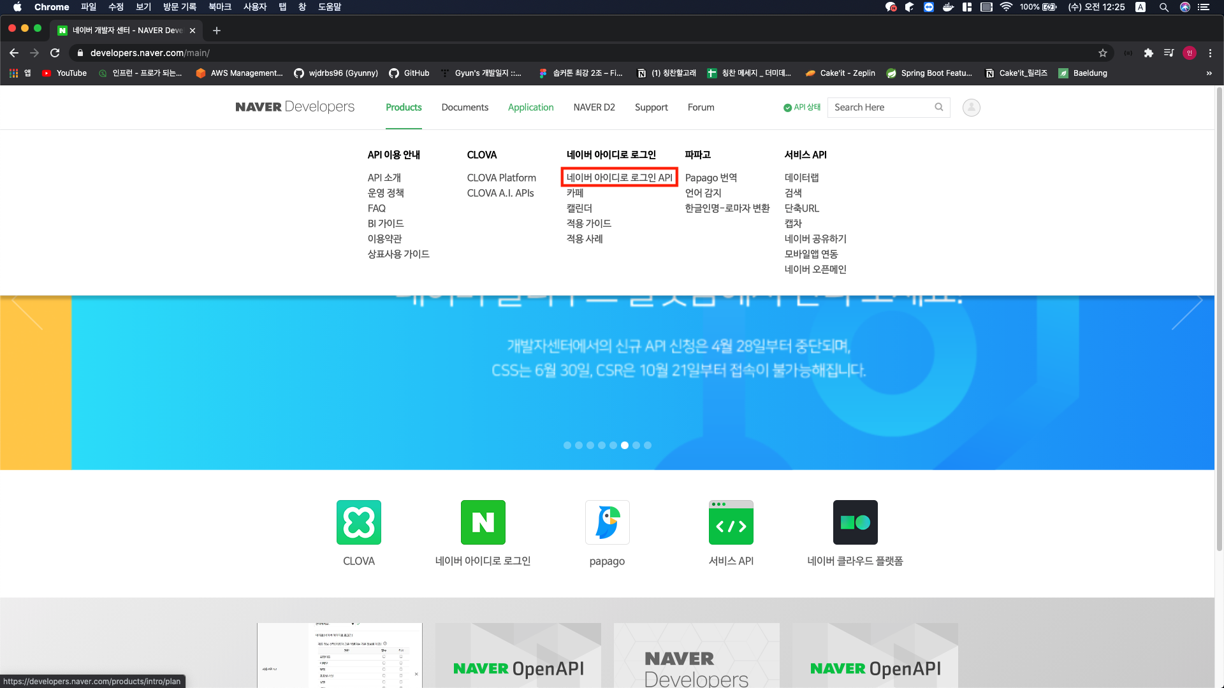
Task: Open the 상표사용 가이드 link
Action: tap(398, 254)
